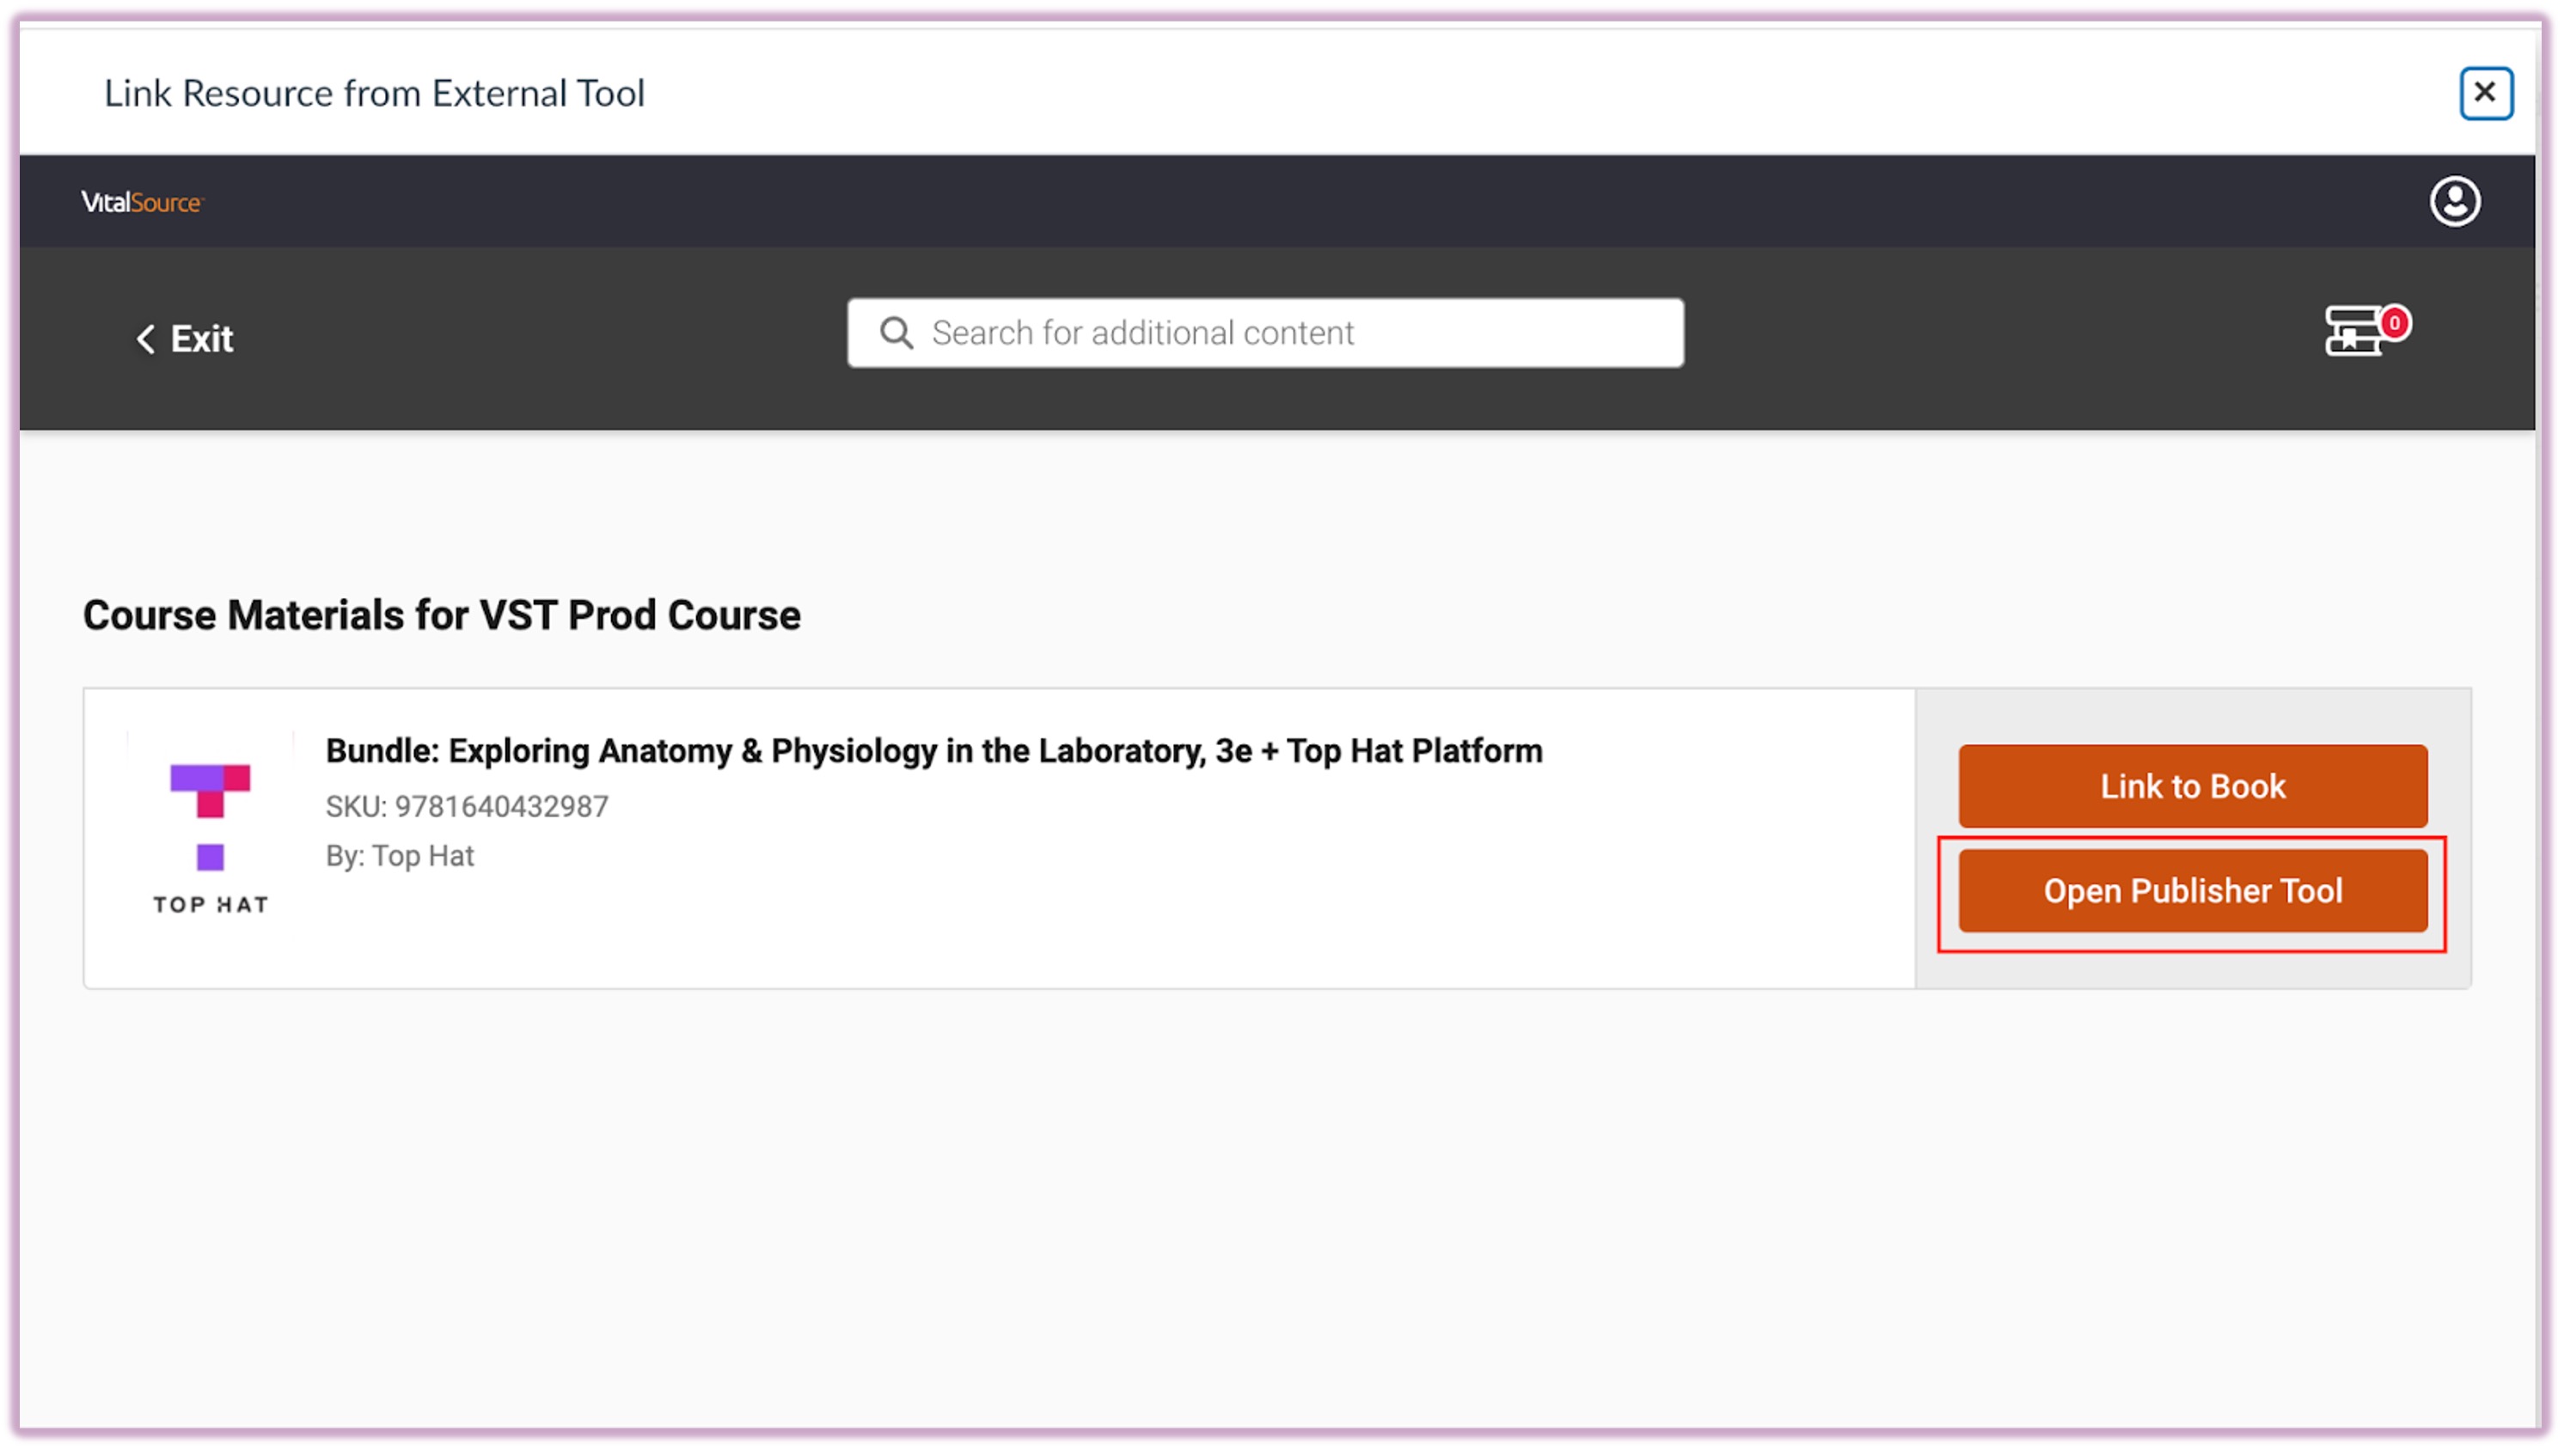
Task: Click the search magnifying glass icon
Action: (896, 333)
